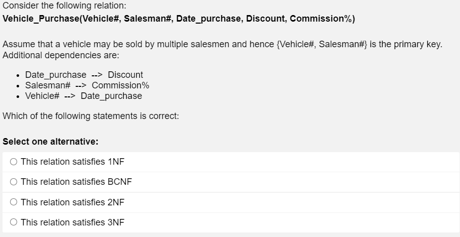Mark the 3NF radio button
The image size is (460, 237).
[14, 222]
